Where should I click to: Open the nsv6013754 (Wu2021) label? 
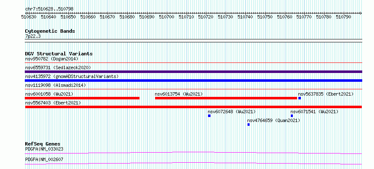point(179,94)
